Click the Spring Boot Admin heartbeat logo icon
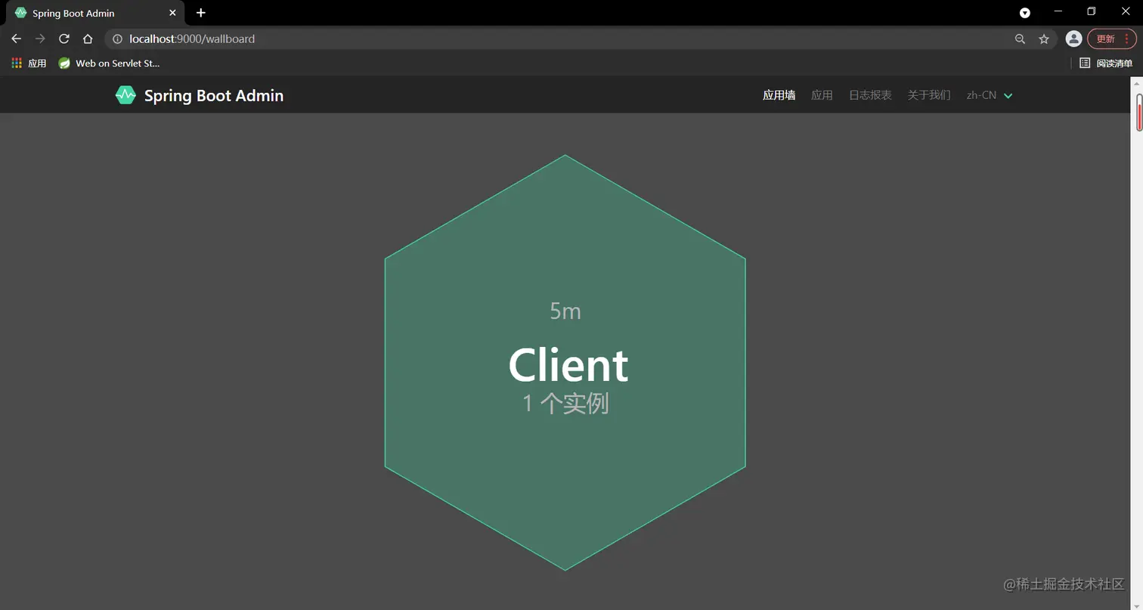Viewport: 1143px width, 610px height. (x=125, y=95)
